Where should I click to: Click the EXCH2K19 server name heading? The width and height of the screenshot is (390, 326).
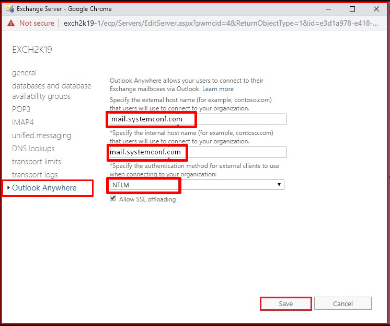tap(32, 50)
